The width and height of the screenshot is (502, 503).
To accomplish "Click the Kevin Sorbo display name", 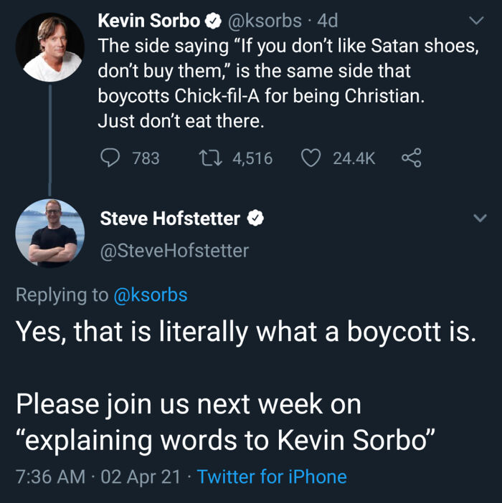I will coord(148,21).
